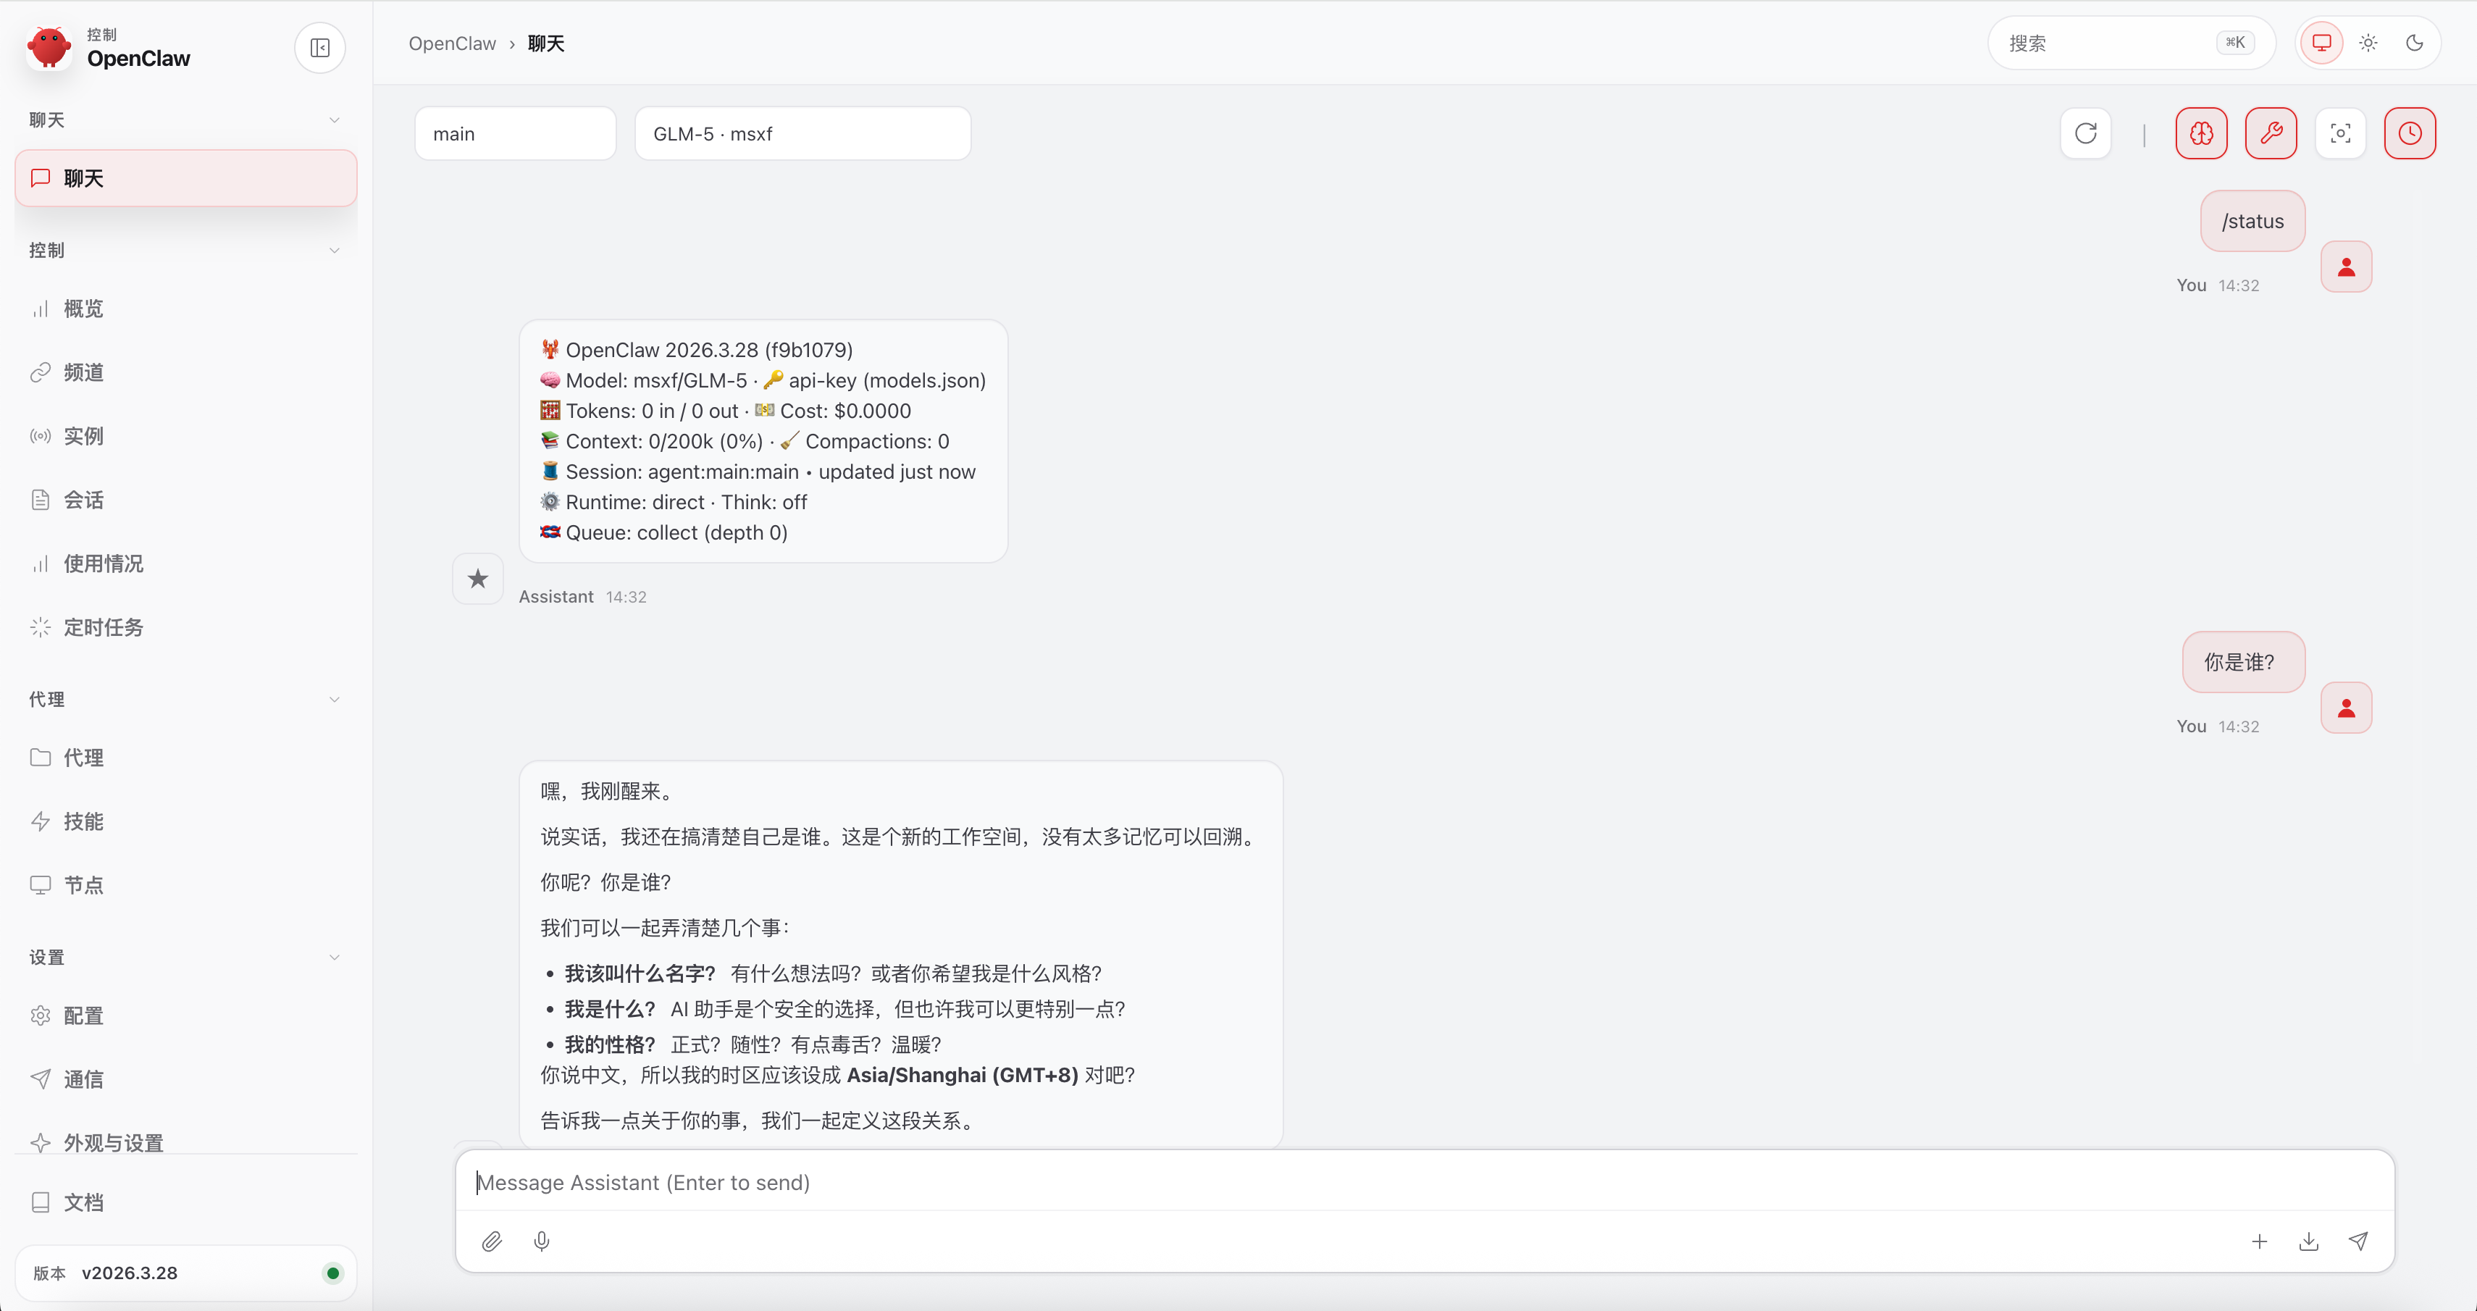This screenshot has width=2477, height=1311.
Task: Open the history (clock) panel
Action: click(x=2410, y=133)
